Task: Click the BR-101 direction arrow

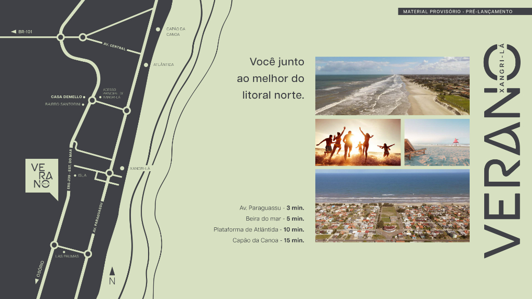Action: (14, 32)
